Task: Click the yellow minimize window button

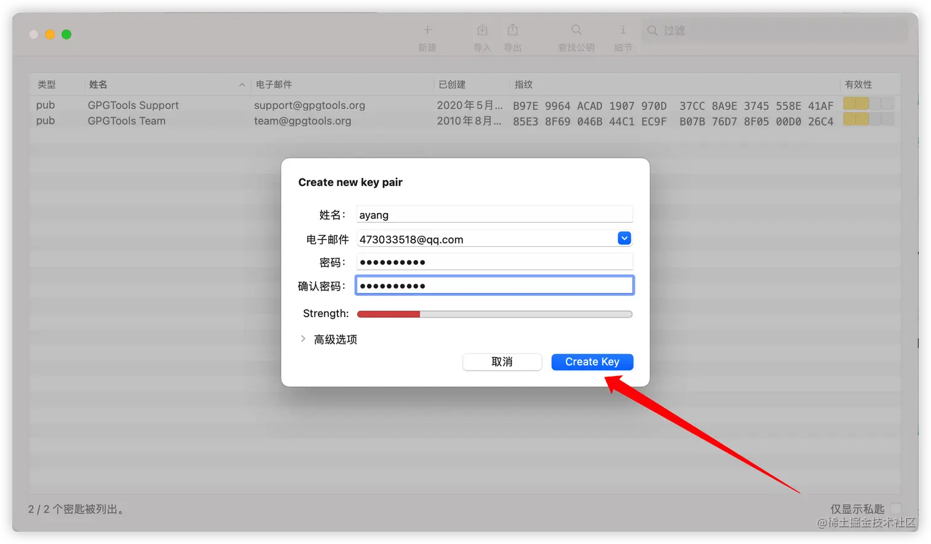Action: [x=50, y=34]
